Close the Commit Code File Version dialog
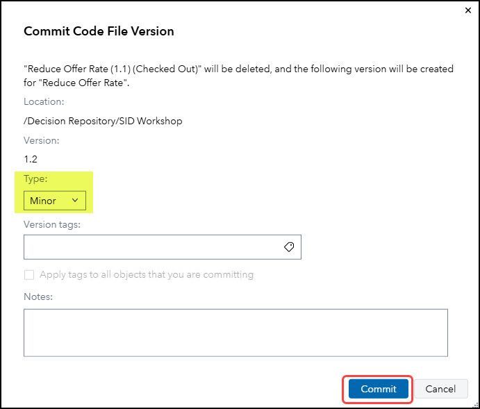This screenshot has width=480, height=409. tap(467, 11)
